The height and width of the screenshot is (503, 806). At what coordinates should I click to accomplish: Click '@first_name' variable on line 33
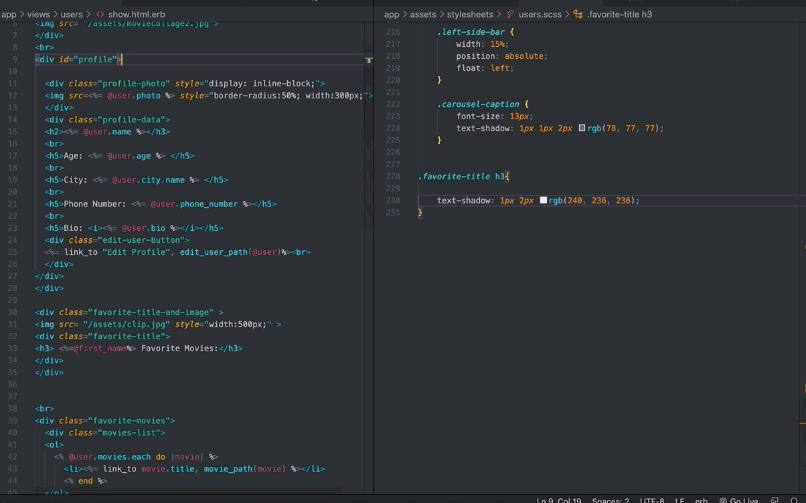[100, 348]
